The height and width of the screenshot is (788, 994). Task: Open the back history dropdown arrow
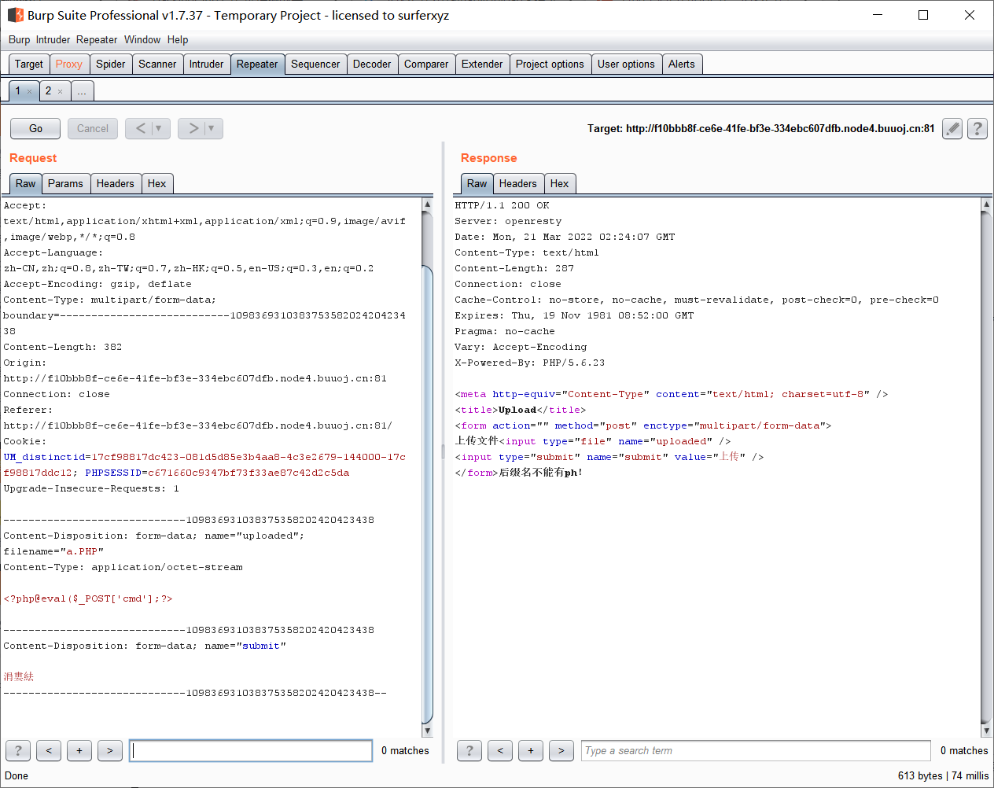[x=159, y=128]
